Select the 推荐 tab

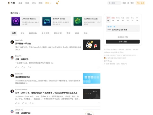point(14,33)
